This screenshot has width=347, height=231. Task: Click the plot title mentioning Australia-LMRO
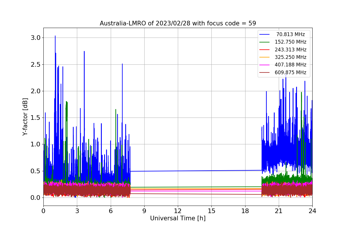coord(178,23)
